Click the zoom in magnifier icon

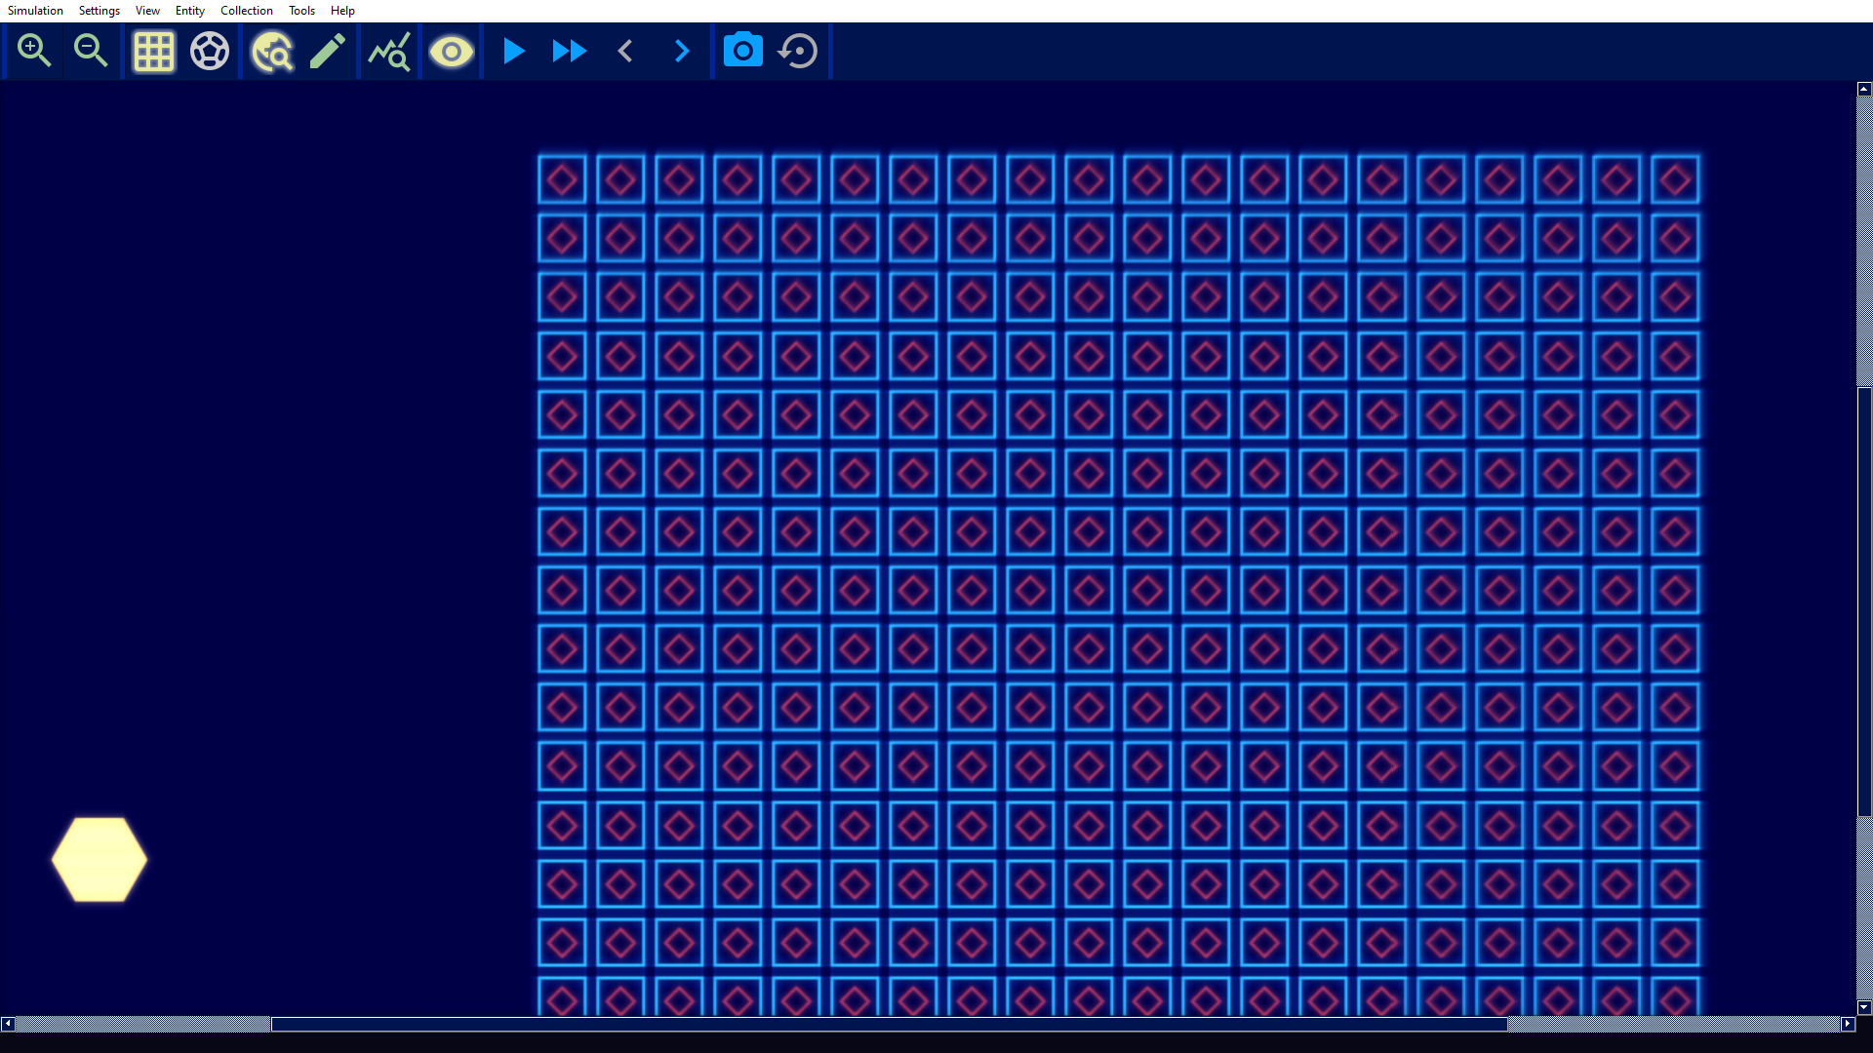pos(34,51)
